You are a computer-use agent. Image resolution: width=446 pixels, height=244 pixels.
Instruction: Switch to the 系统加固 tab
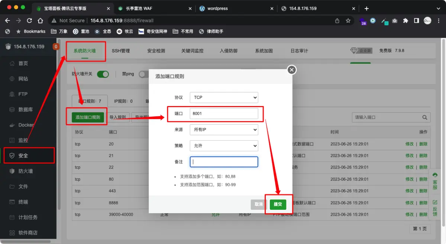(264, 51)
